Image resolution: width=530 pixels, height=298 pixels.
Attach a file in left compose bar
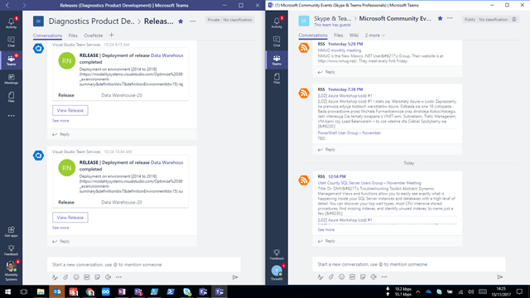click(65, 277)
